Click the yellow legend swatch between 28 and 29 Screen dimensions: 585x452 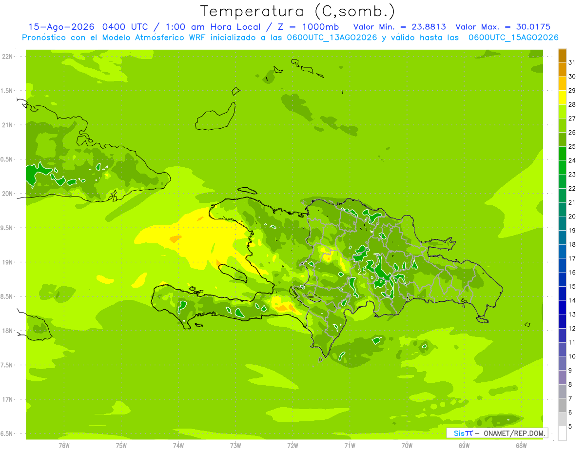562,98
